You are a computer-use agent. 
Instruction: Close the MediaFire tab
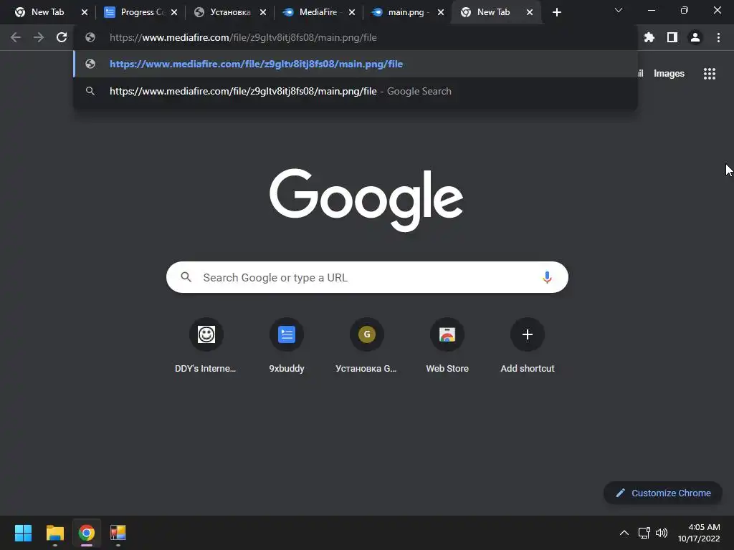(x=352, y=12)
